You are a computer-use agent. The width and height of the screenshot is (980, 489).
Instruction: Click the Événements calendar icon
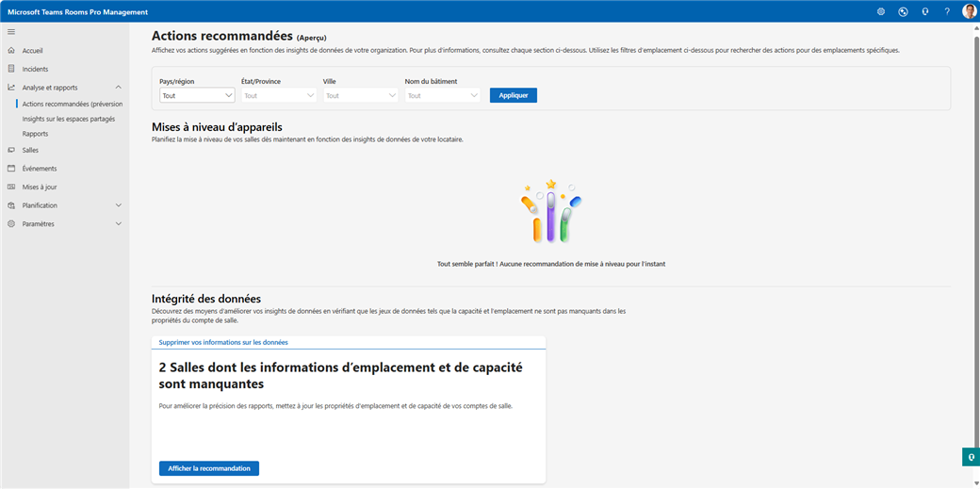tap(11, 169)
